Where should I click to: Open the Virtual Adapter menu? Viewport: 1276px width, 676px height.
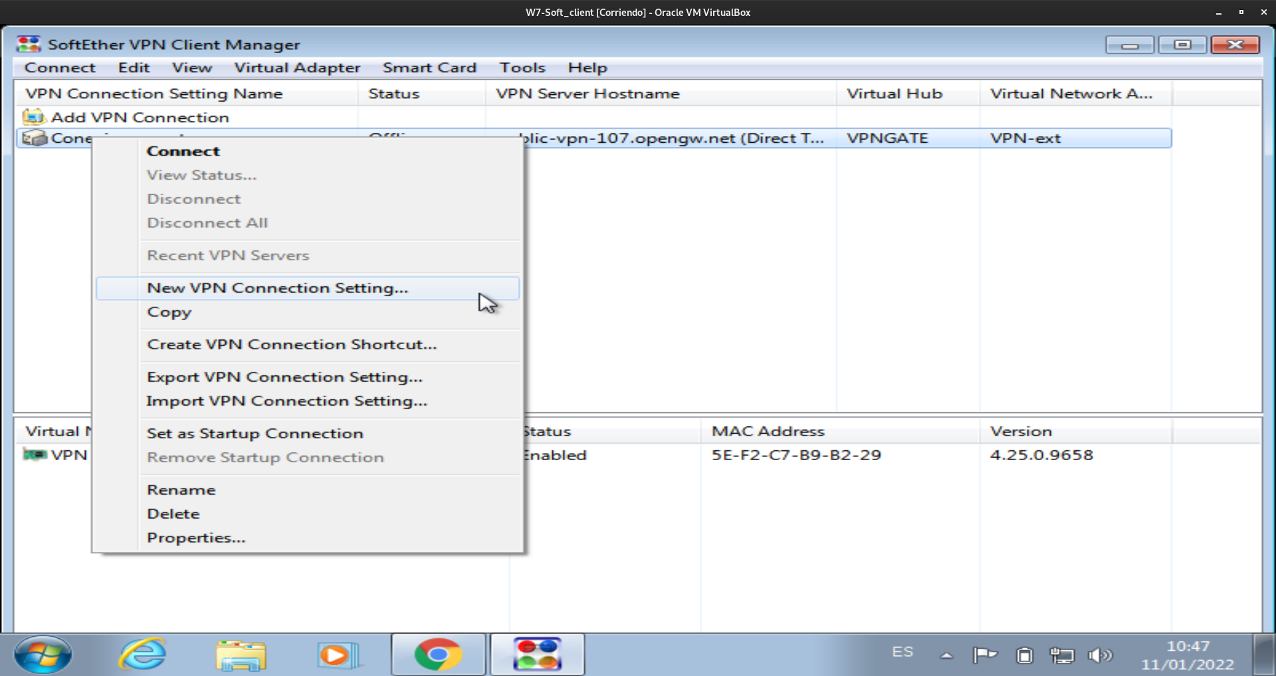point(297,68)
